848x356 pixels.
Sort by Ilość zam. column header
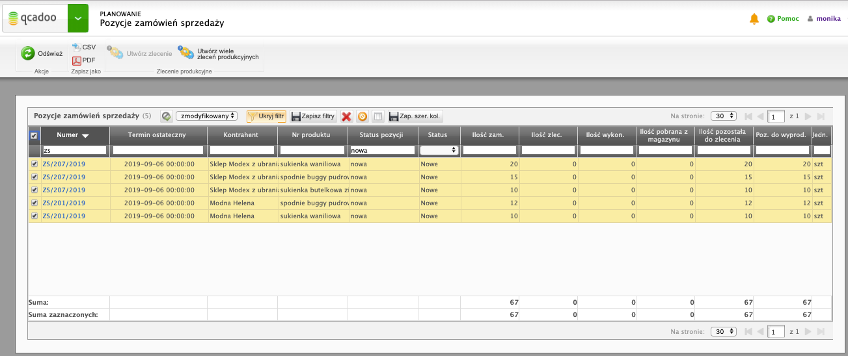[x=490, y=135]
